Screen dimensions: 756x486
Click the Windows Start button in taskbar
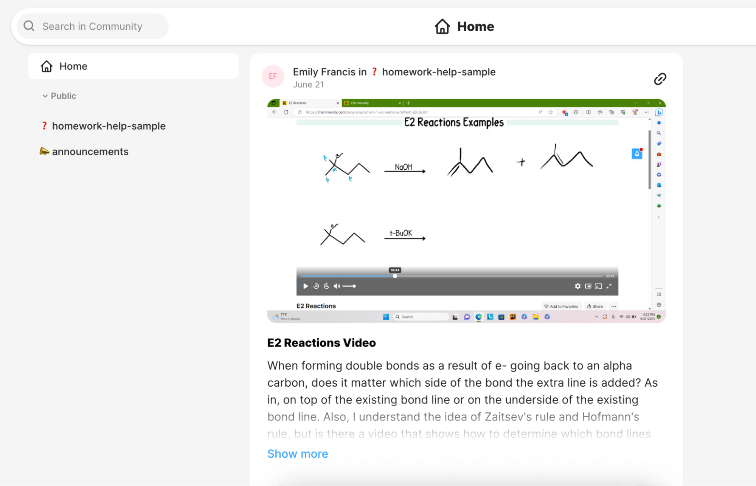coord(386,317)
